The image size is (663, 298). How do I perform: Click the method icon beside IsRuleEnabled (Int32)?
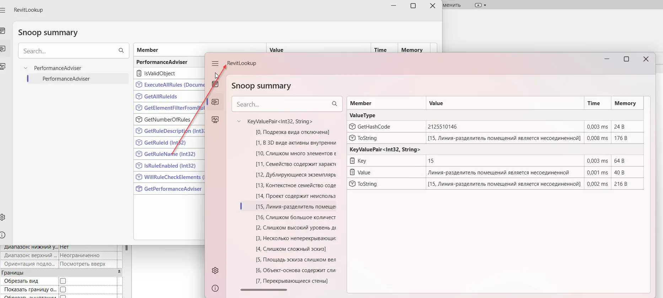click(x=139, y=166)
